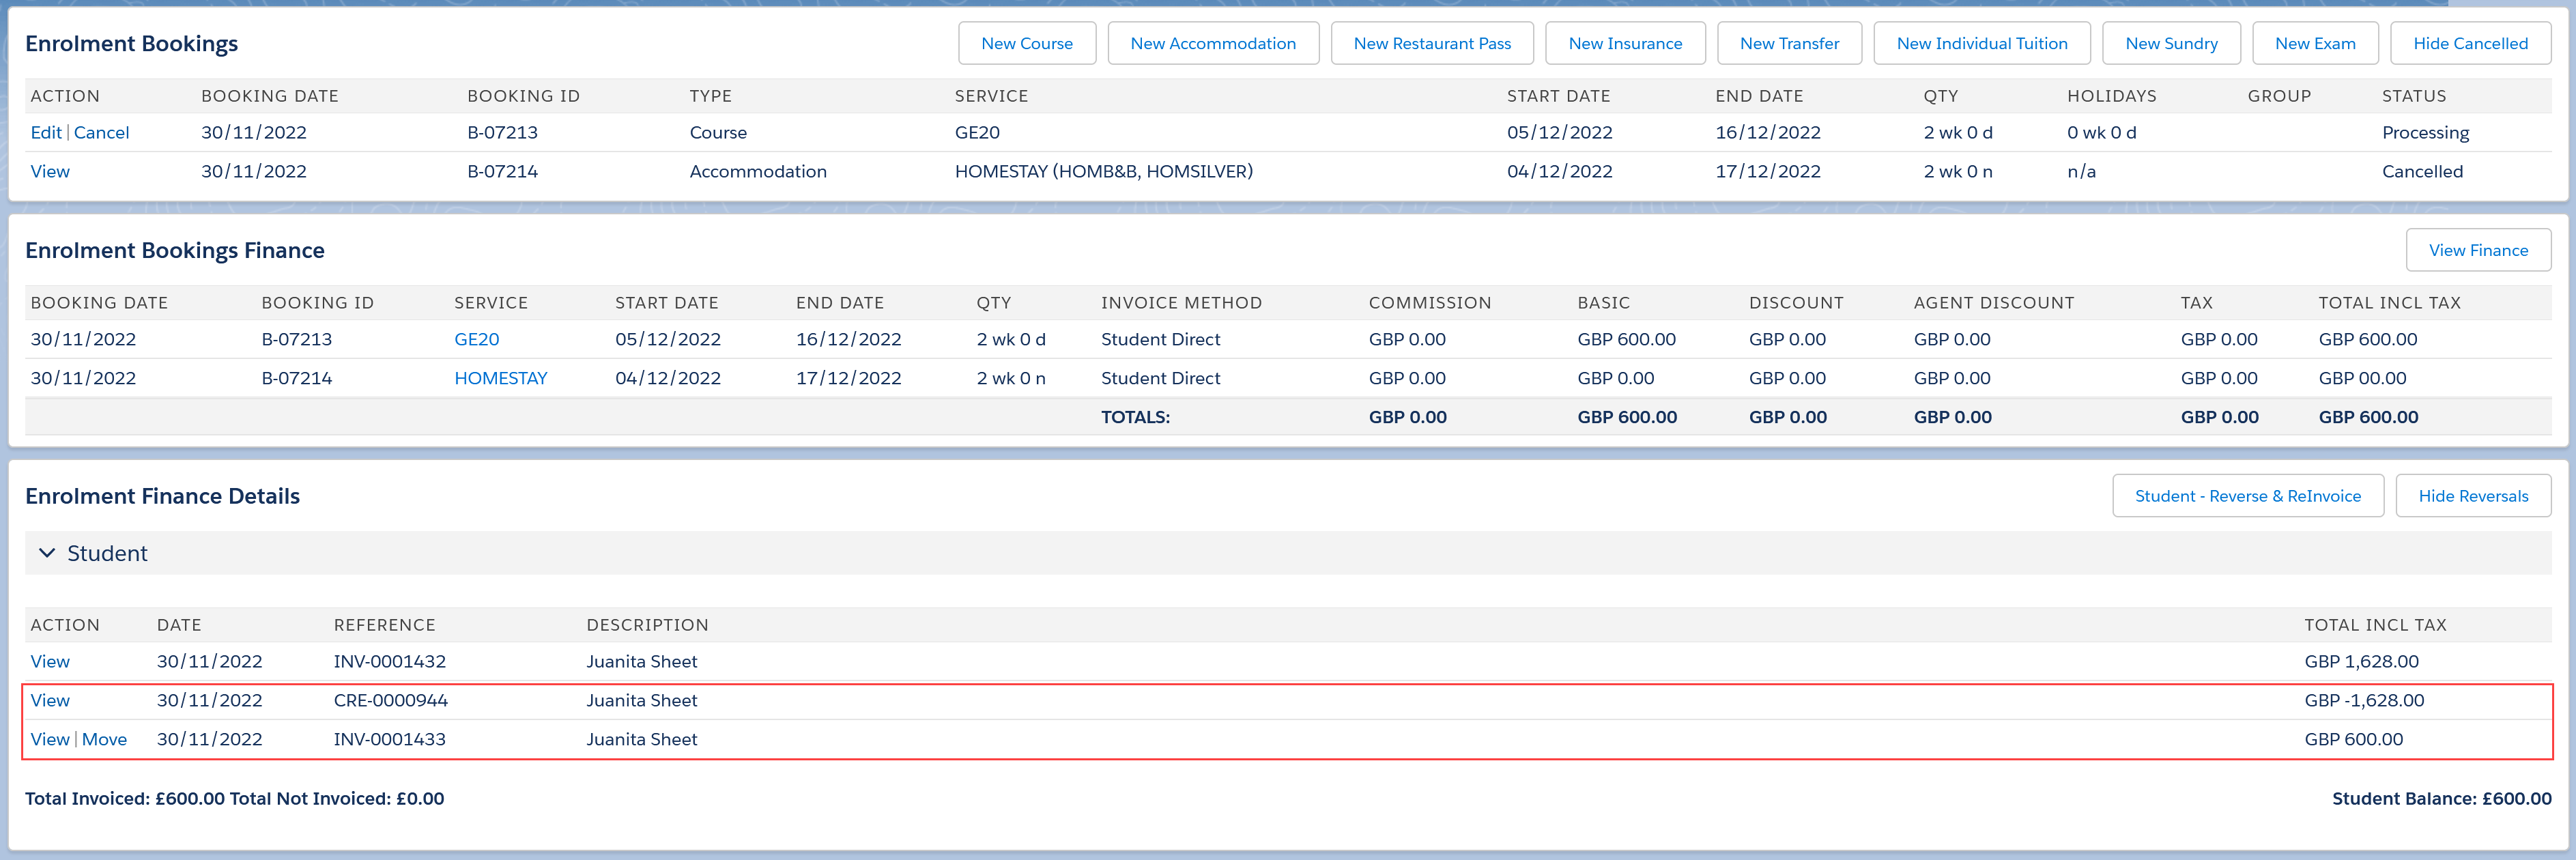
Task: View the cancelled Accommodation booking B-07214
Action: 50,171
